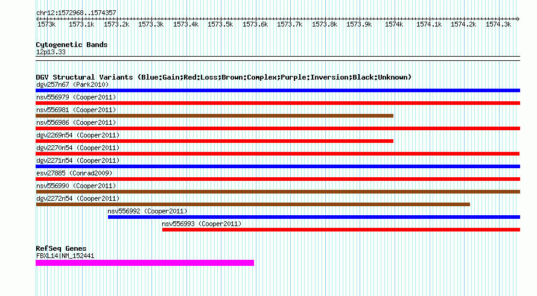Click the red bar for dgv2269n54
Image resolution: width=537 pixels, height=296 pixels.
pyautogui.click(x=214, y=141)
